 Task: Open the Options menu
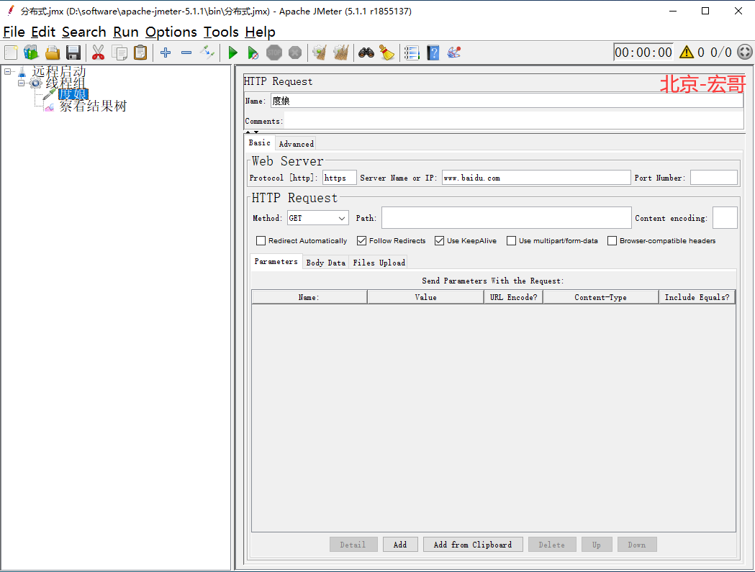click(x=171, y=32)
